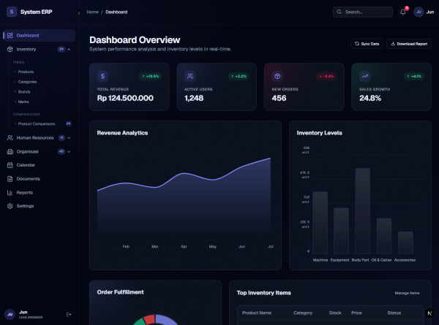Click the Category column header
The image size is (439, 325).
[x=303, y=313]
